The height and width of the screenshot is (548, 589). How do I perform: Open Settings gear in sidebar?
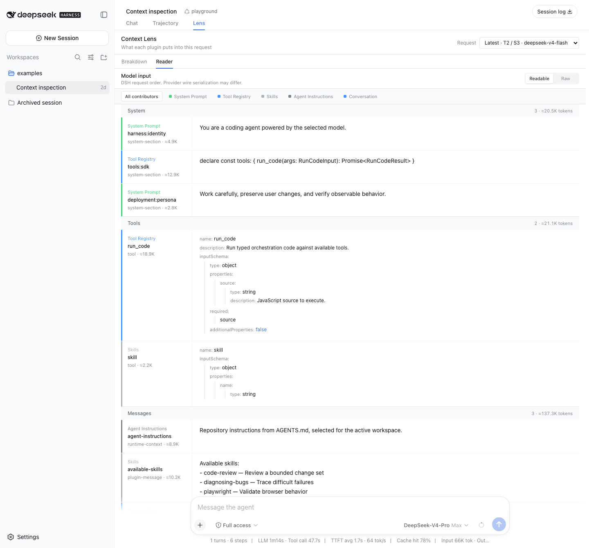click(24, 537)
